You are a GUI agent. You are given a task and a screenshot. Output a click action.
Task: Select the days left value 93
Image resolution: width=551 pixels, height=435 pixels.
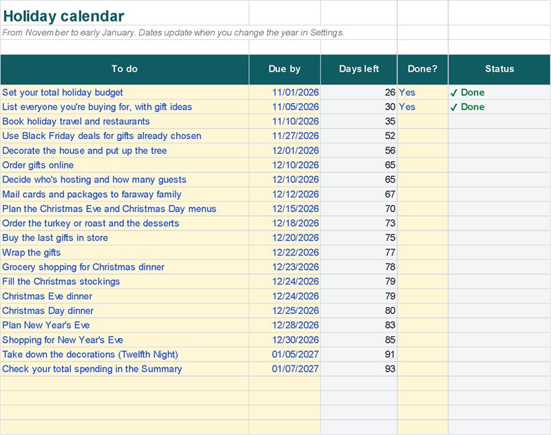[359, 369]
